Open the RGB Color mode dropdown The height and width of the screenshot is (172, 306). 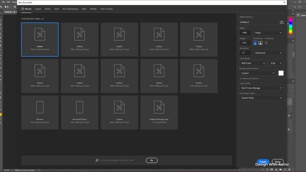[x=253, y=63]
